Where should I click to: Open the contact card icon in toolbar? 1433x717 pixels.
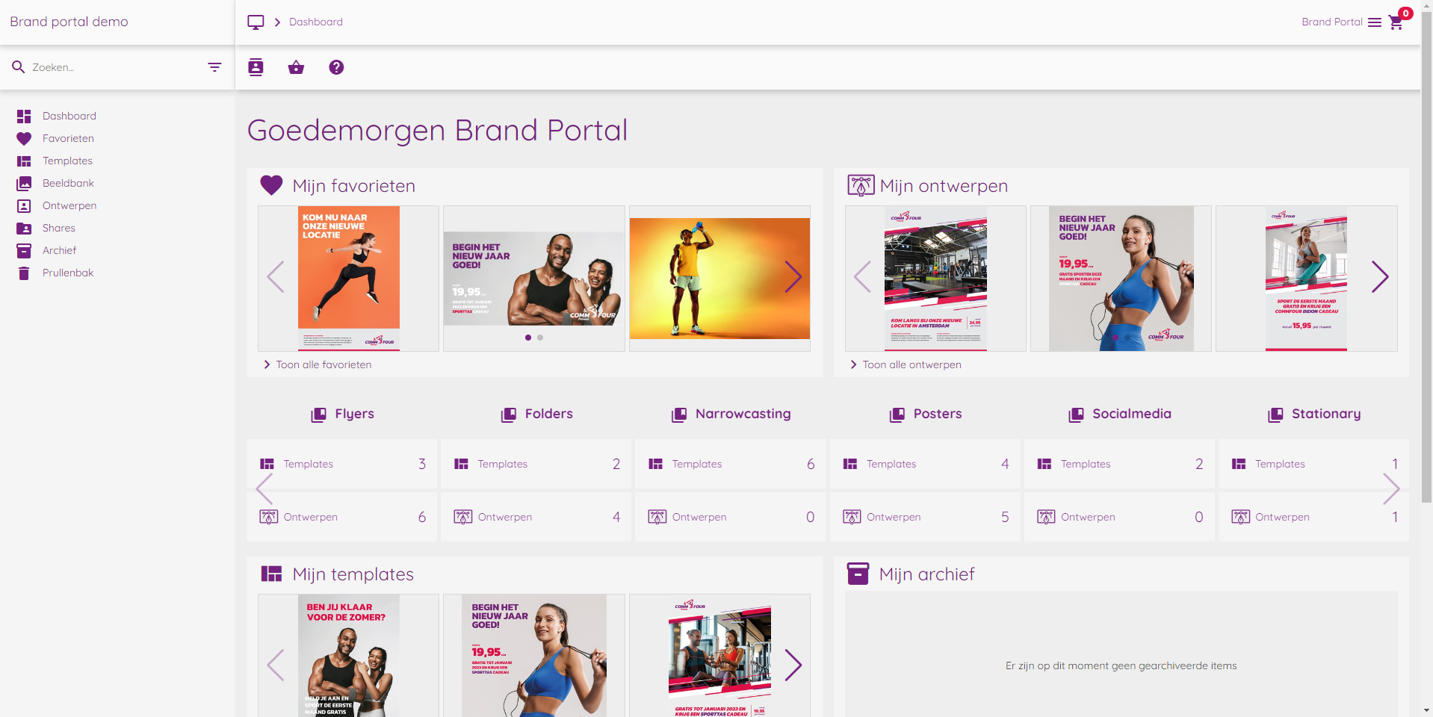[256, 67]
